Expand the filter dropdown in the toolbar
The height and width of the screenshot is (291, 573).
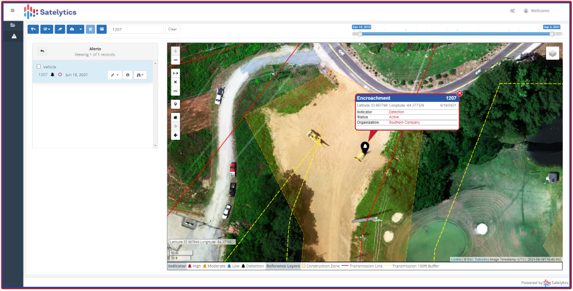[x=33, y=29]
